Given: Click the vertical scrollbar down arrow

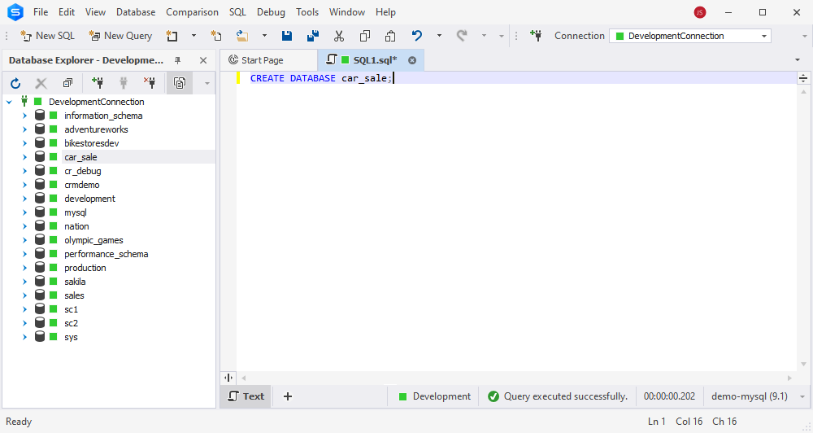Looking at the screenshot, I should [x=804, y=364].
